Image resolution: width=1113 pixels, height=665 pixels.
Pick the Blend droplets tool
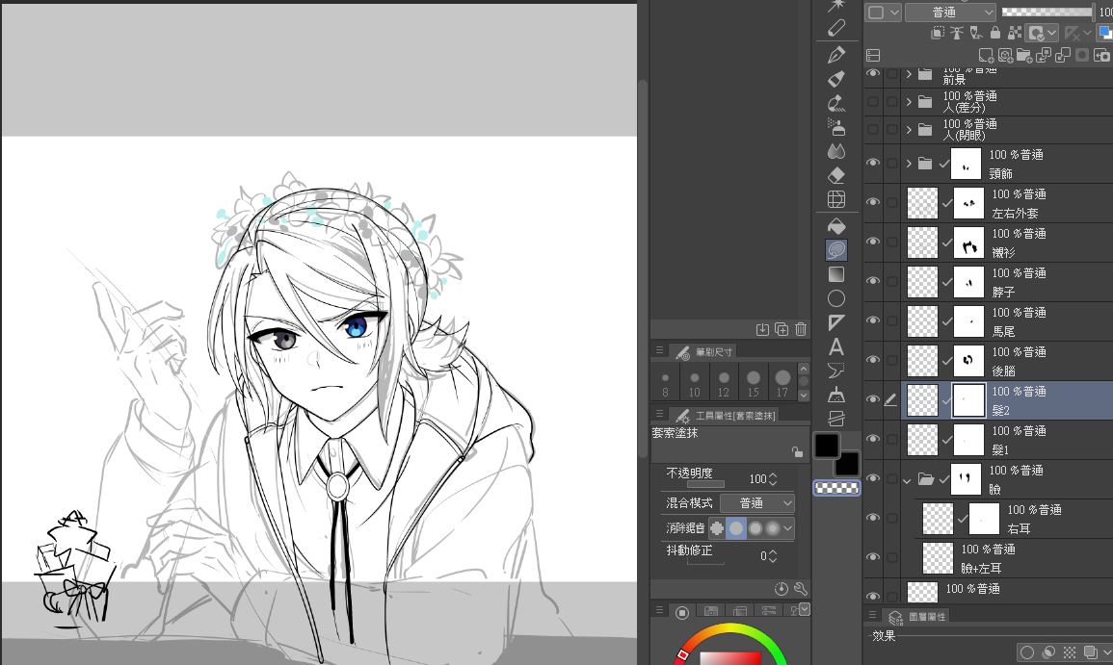coord(836,151)
